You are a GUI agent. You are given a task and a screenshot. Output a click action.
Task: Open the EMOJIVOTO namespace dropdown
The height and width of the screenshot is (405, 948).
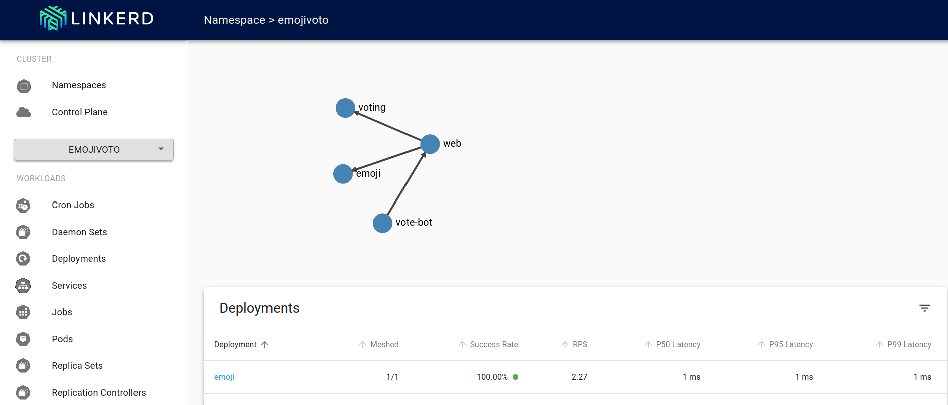[x=94, y=150]
